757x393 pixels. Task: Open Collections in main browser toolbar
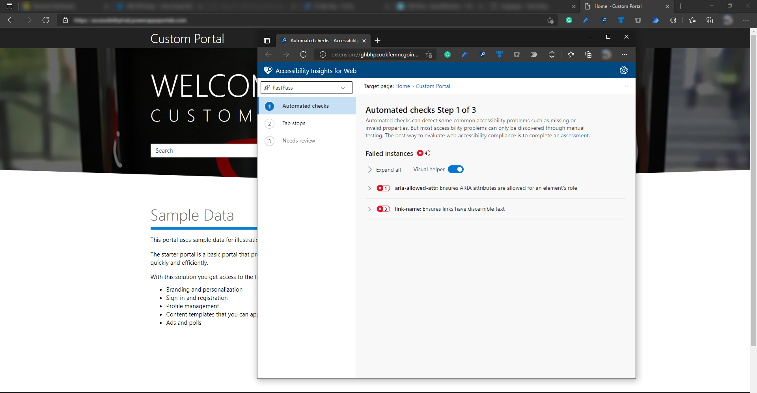(710, 20)
